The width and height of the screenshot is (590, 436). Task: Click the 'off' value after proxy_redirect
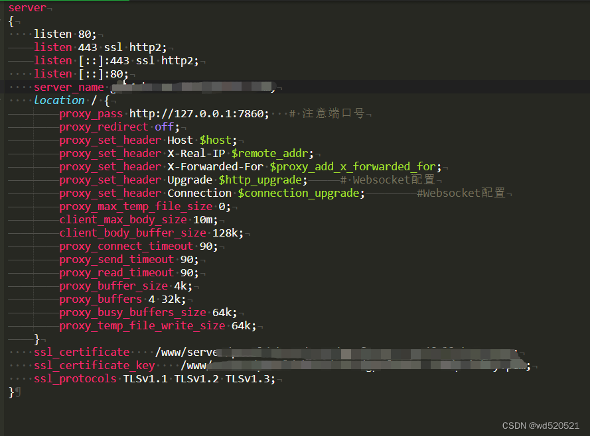click(164, 127)
